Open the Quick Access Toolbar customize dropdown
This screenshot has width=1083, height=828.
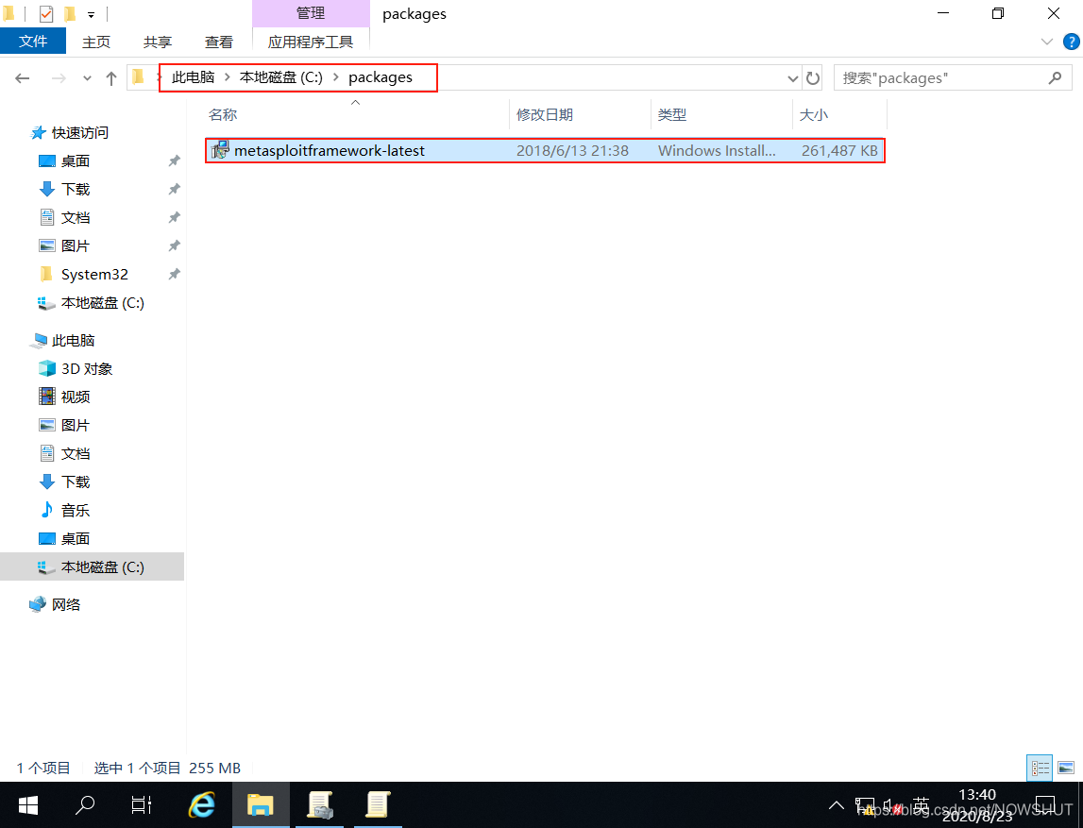pyautogui.click(x=92, y=14)
